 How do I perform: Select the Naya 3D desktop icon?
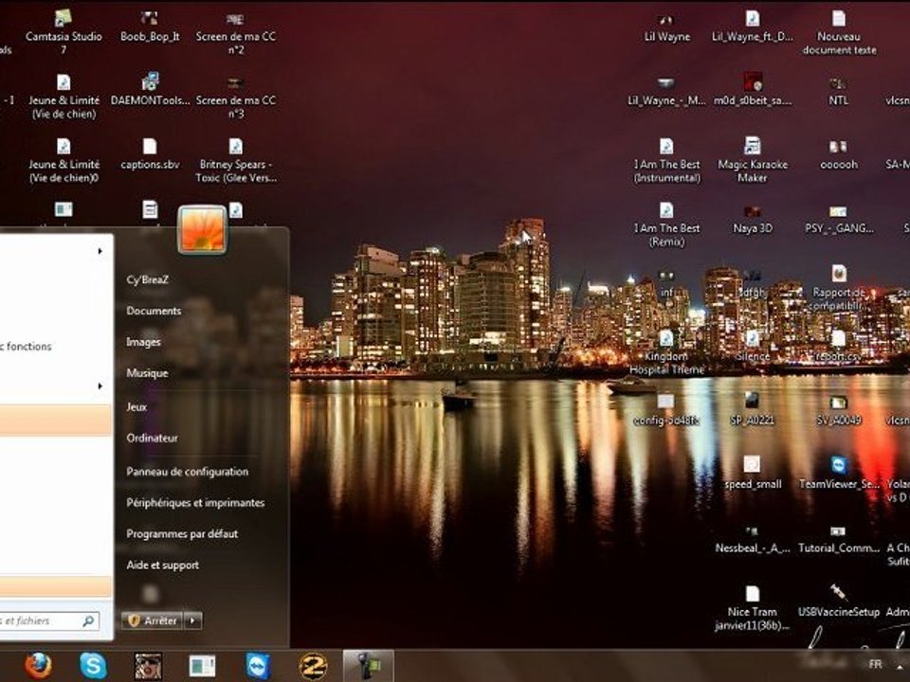point(752,211)
